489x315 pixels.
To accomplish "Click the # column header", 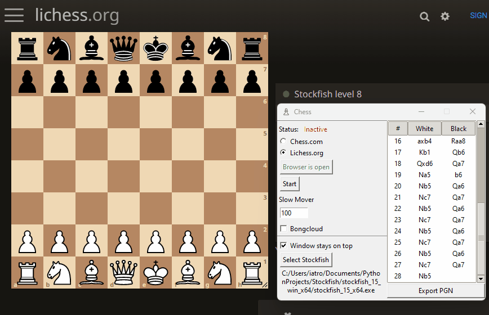I will pos(398,129).
